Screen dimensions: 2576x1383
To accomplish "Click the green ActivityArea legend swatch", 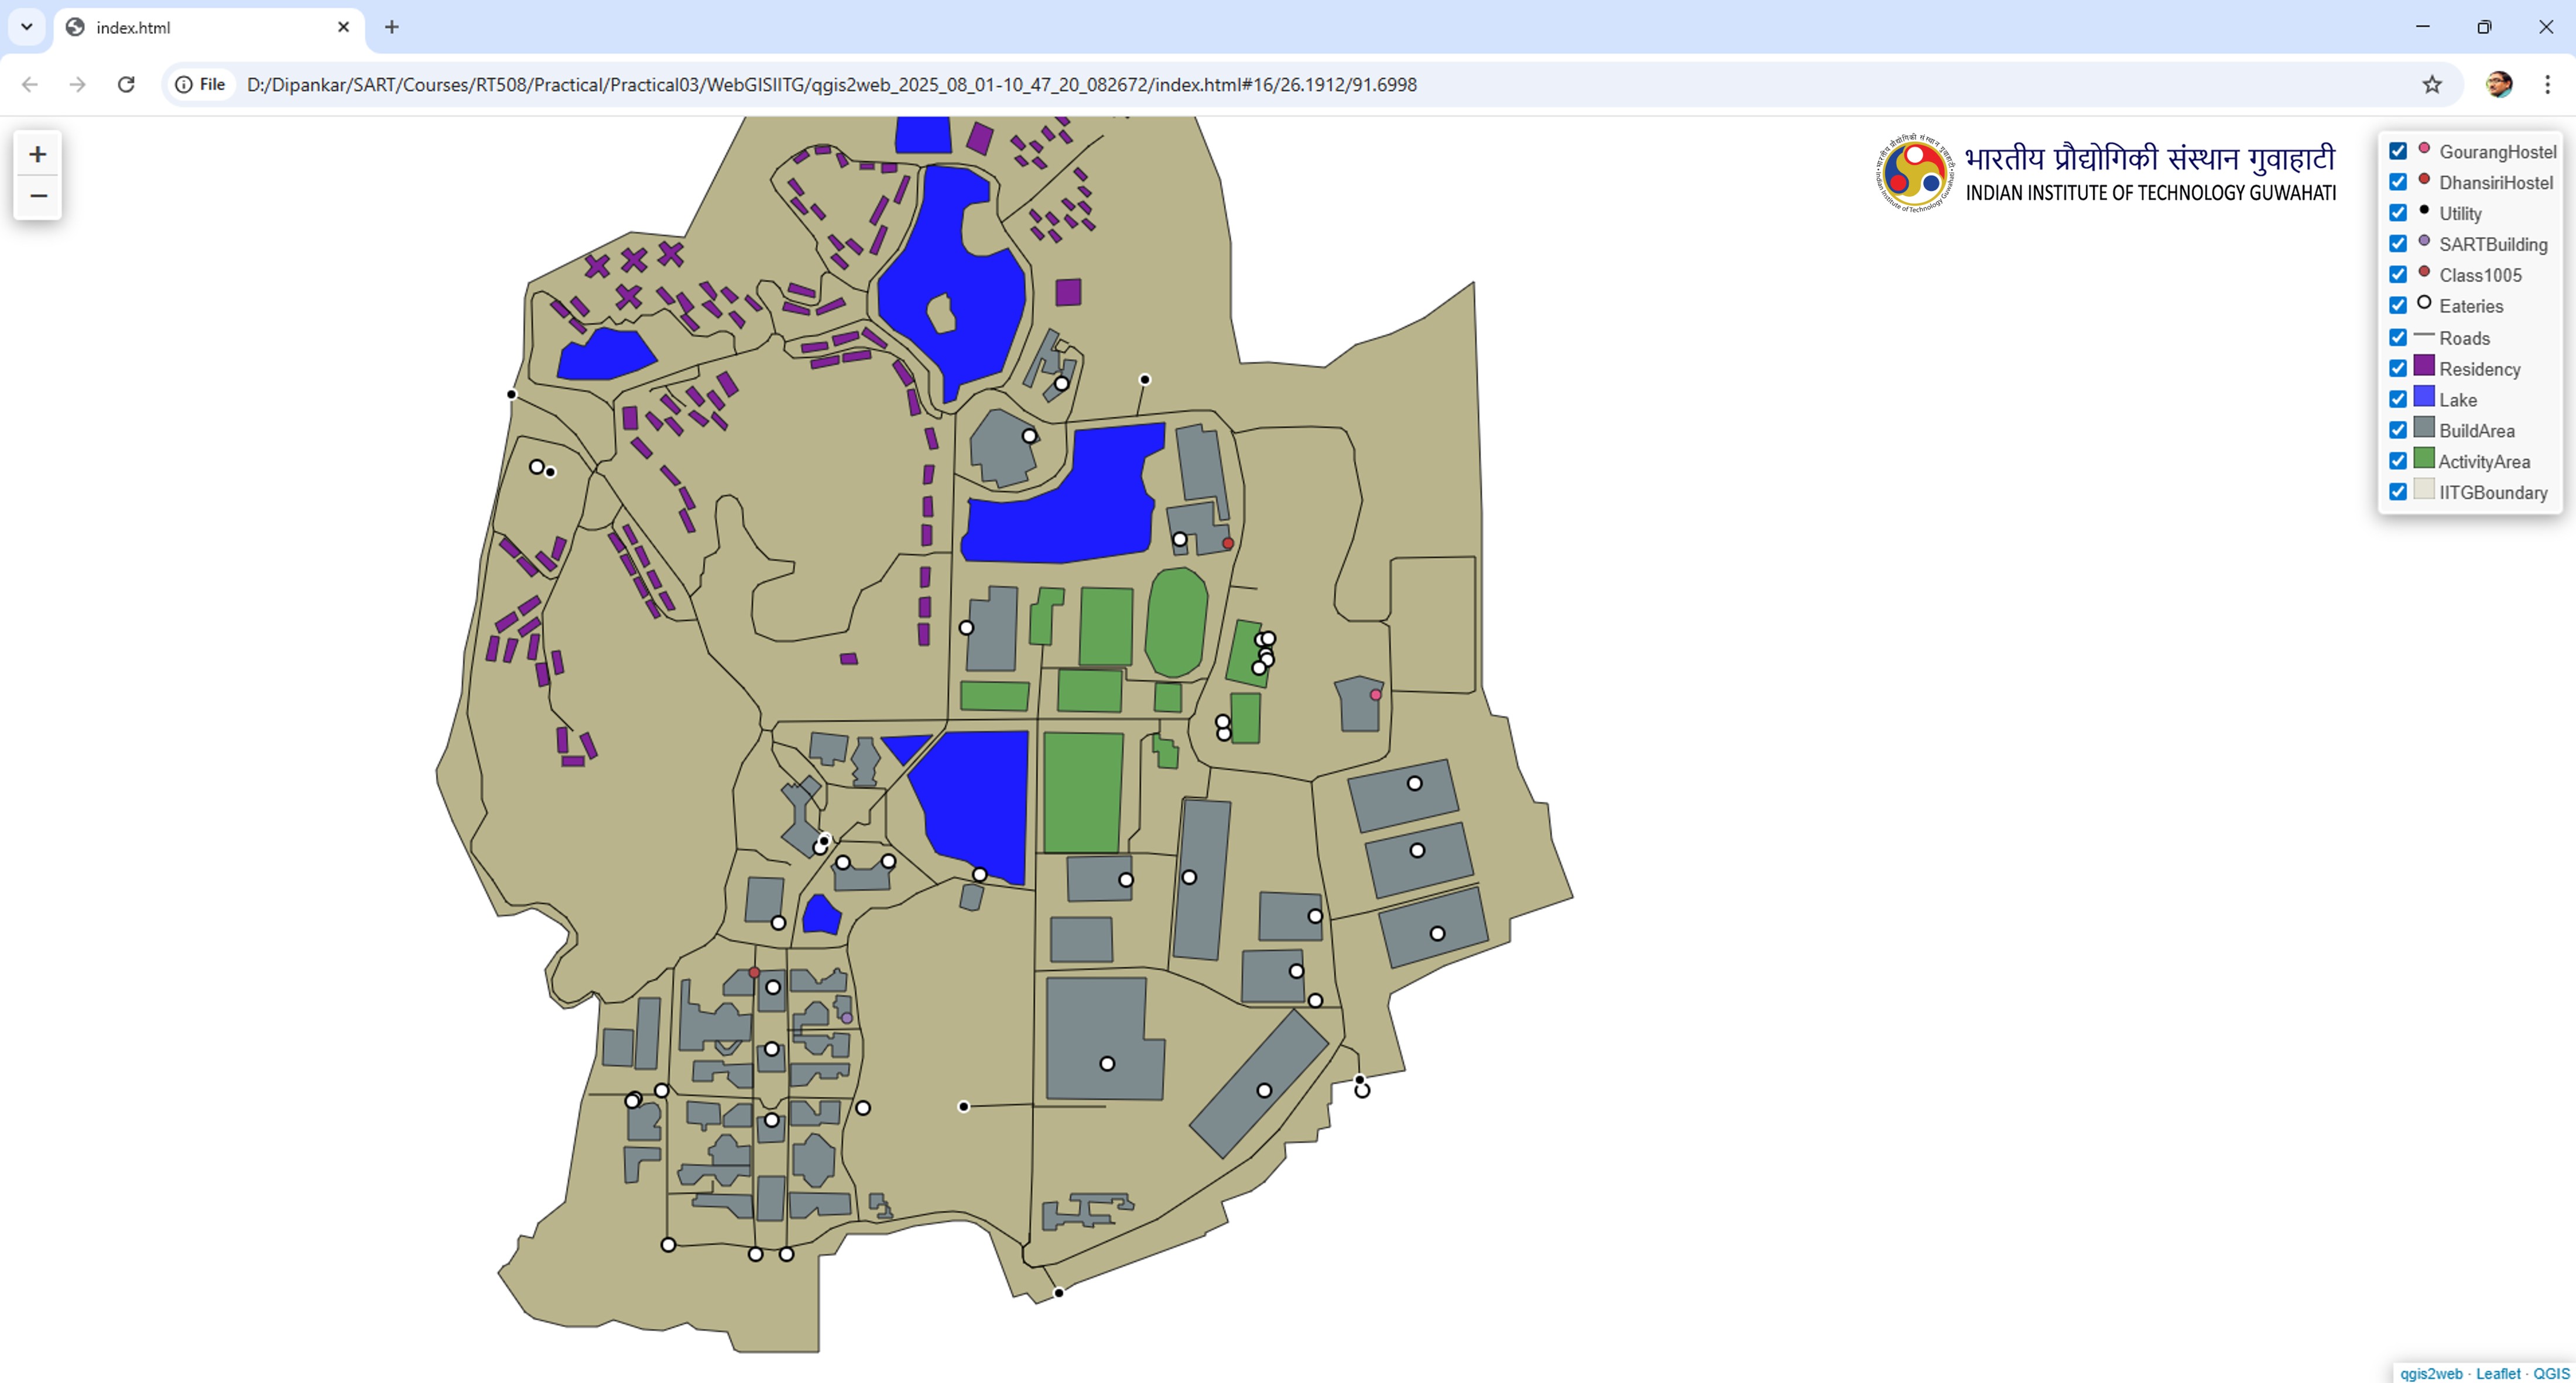I will pos(2424,459).
